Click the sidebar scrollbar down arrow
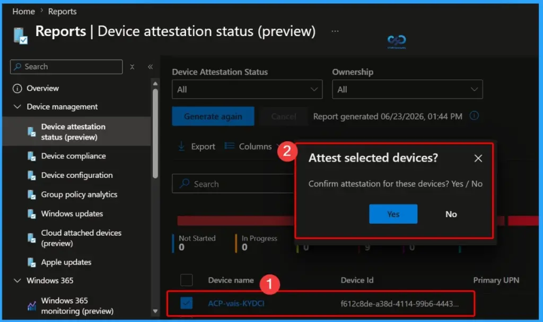 (155, 311)
